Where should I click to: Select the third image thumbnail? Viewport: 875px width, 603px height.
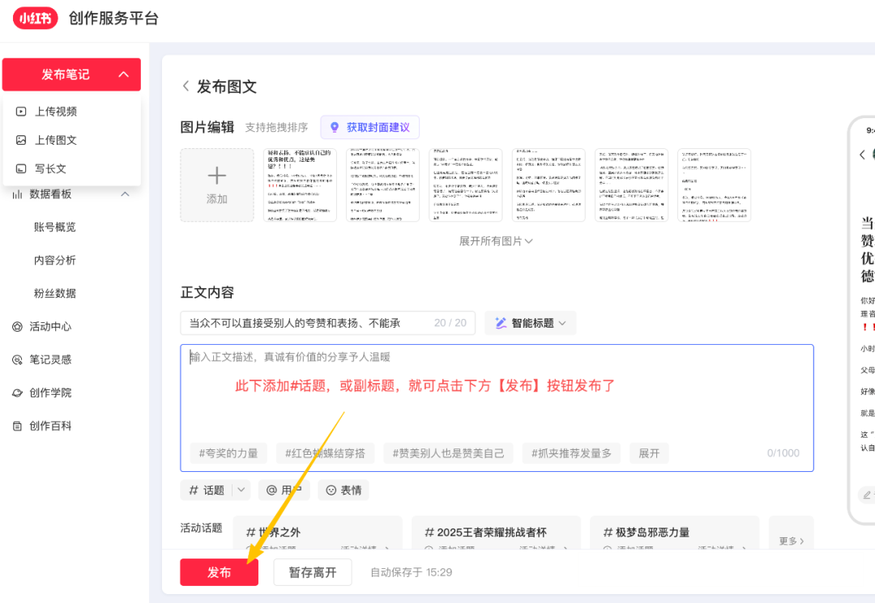pyautogui.click(x=465, y=185)
